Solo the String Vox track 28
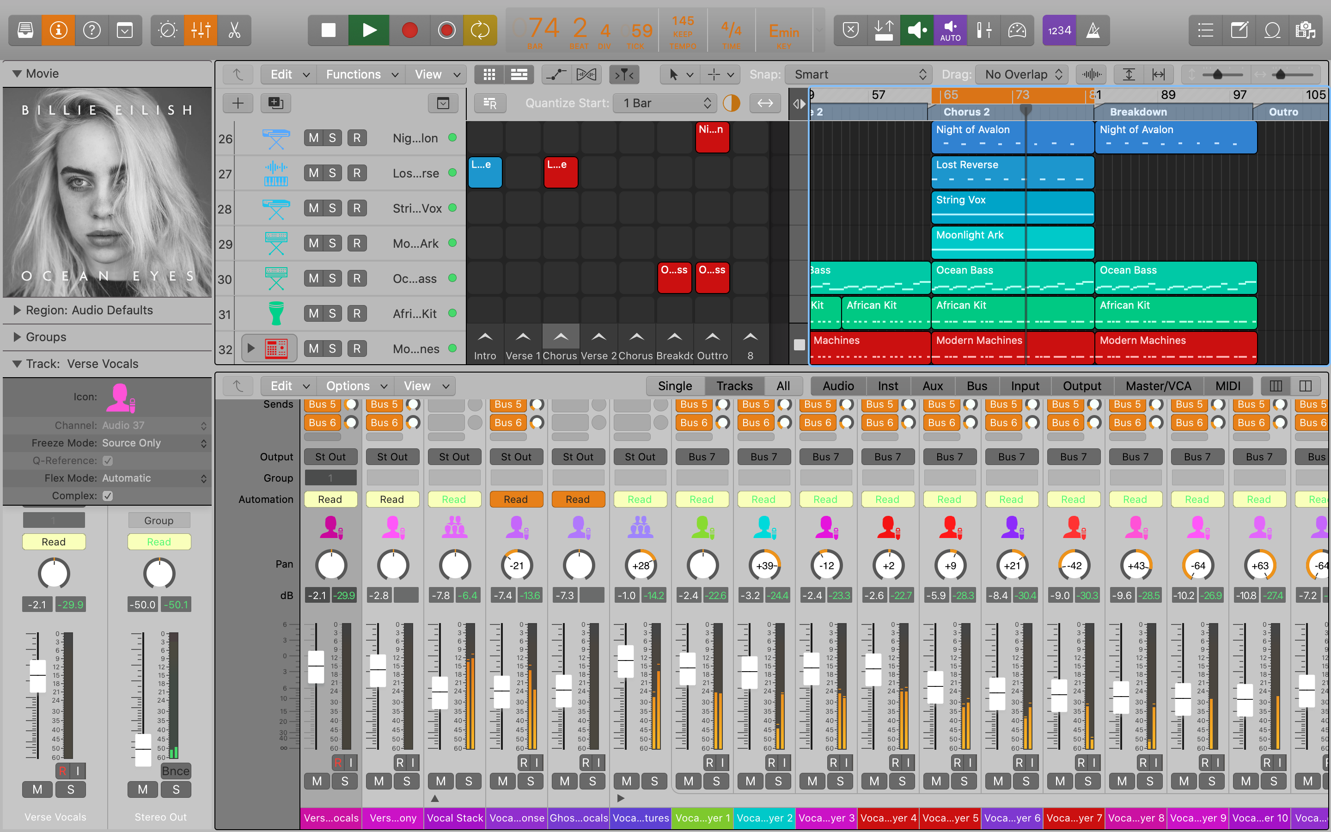This screenshot has width=1331, height=832. tap(332, 208)
